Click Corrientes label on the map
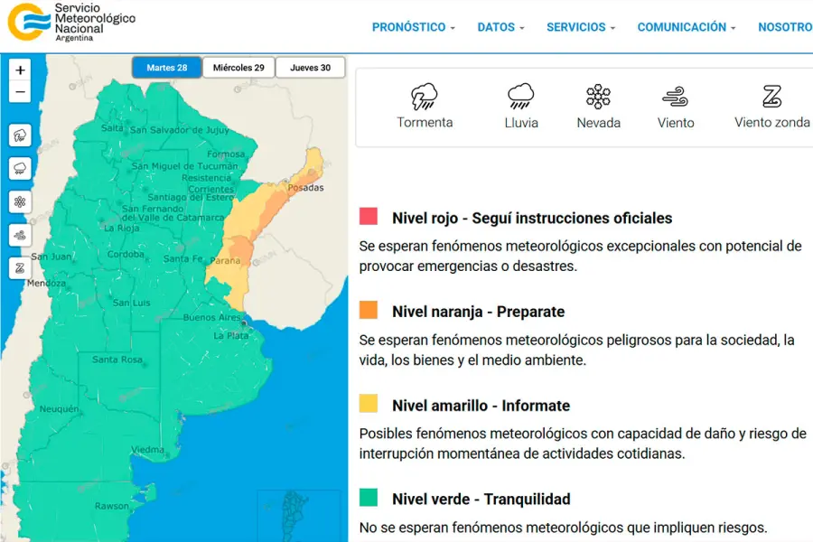 tap(211, 190)
